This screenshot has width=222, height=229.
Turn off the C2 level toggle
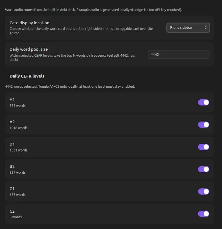coord(203,214)
